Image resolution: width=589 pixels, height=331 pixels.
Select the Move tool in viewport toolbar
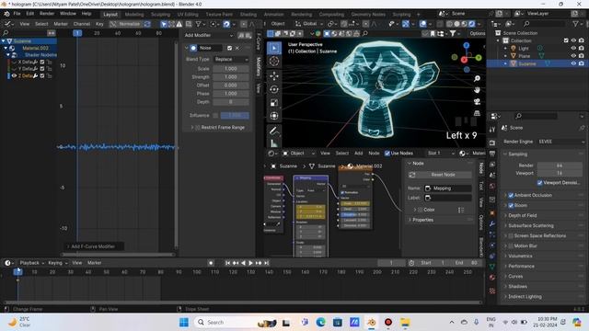point(274,75)
